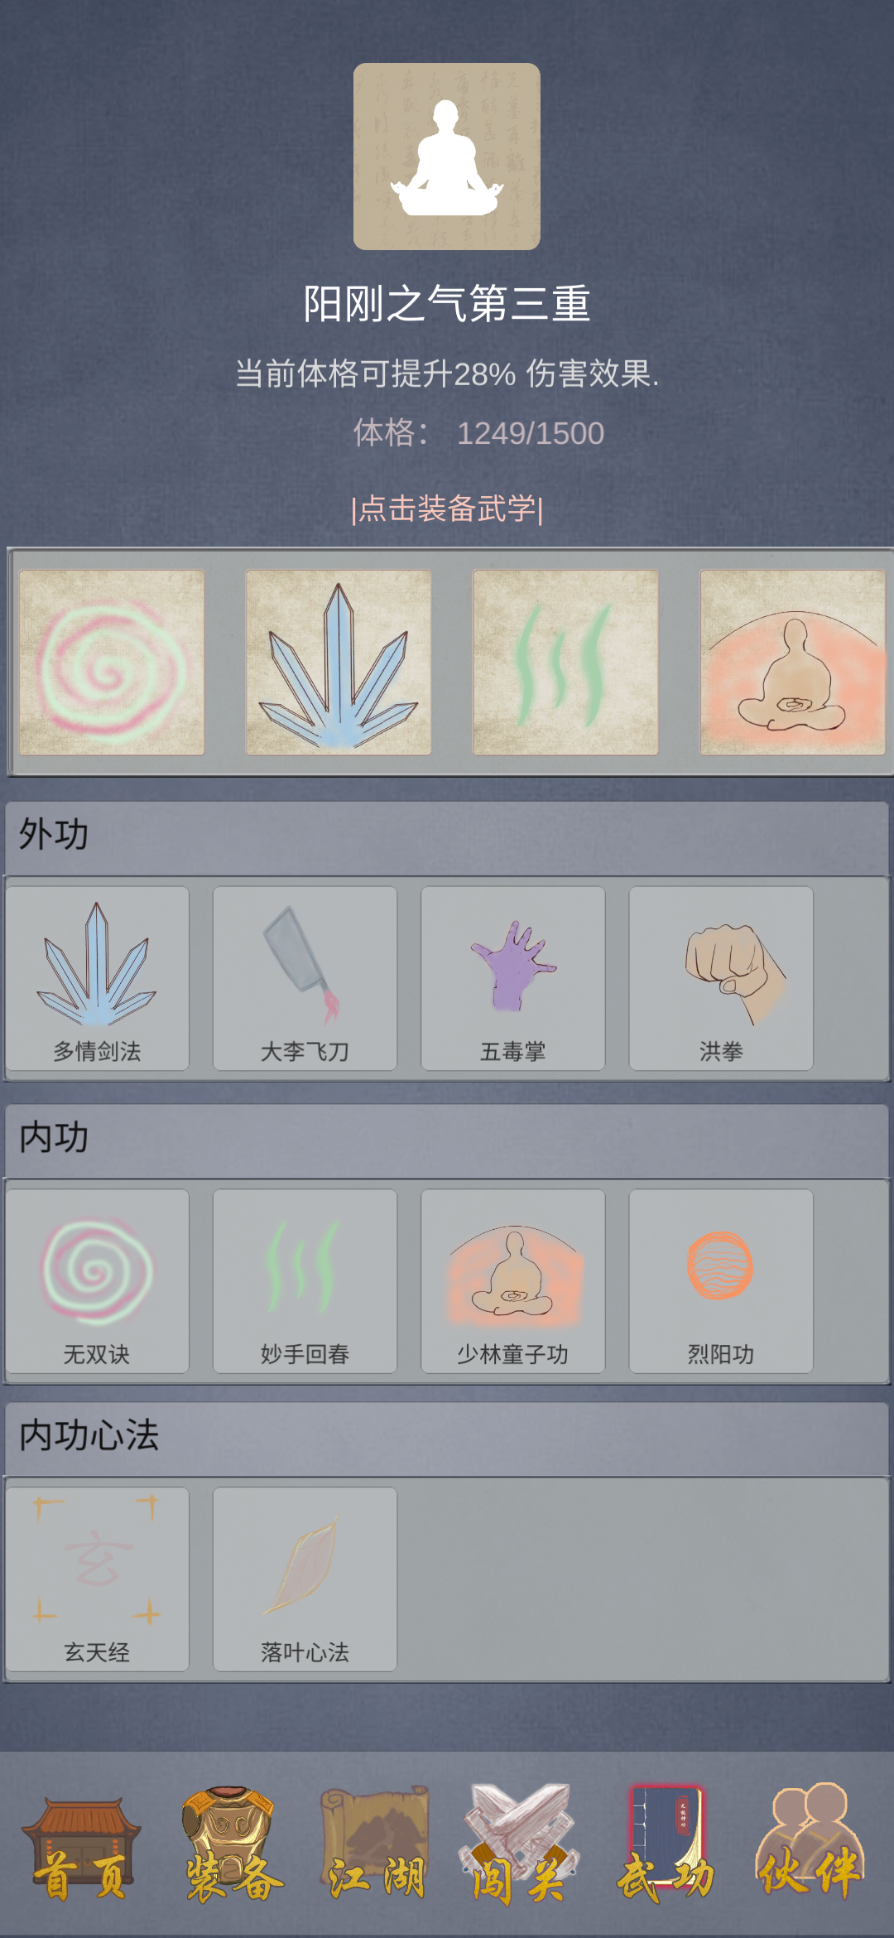Select the 玄天经 heart method
The image size is (894, 1938).
point(98,1579)
